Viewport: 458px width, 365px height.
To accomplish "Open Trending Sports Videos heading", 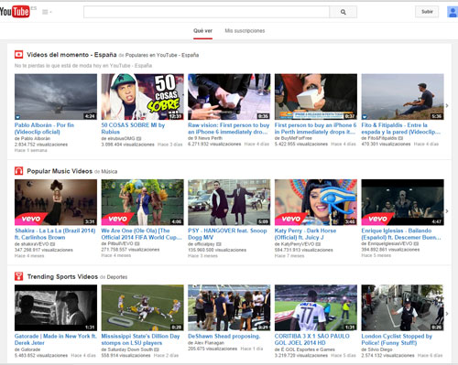I will 62,276.
